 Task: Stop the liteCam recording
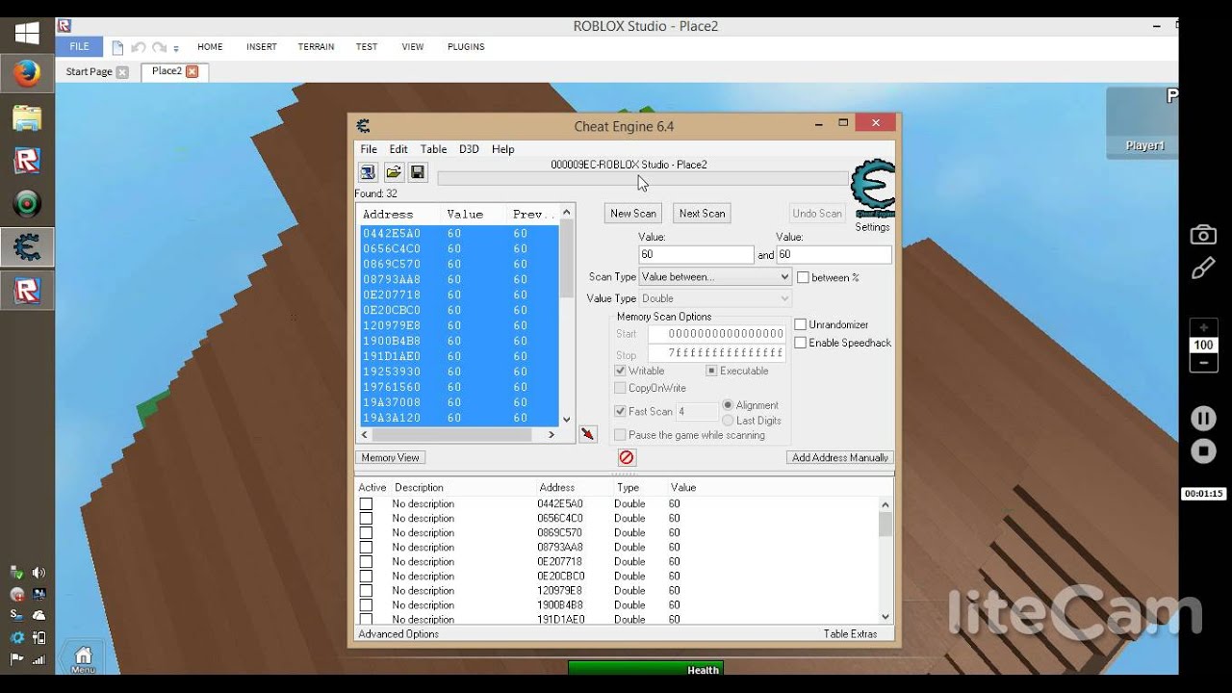(x=1203, y=450)
